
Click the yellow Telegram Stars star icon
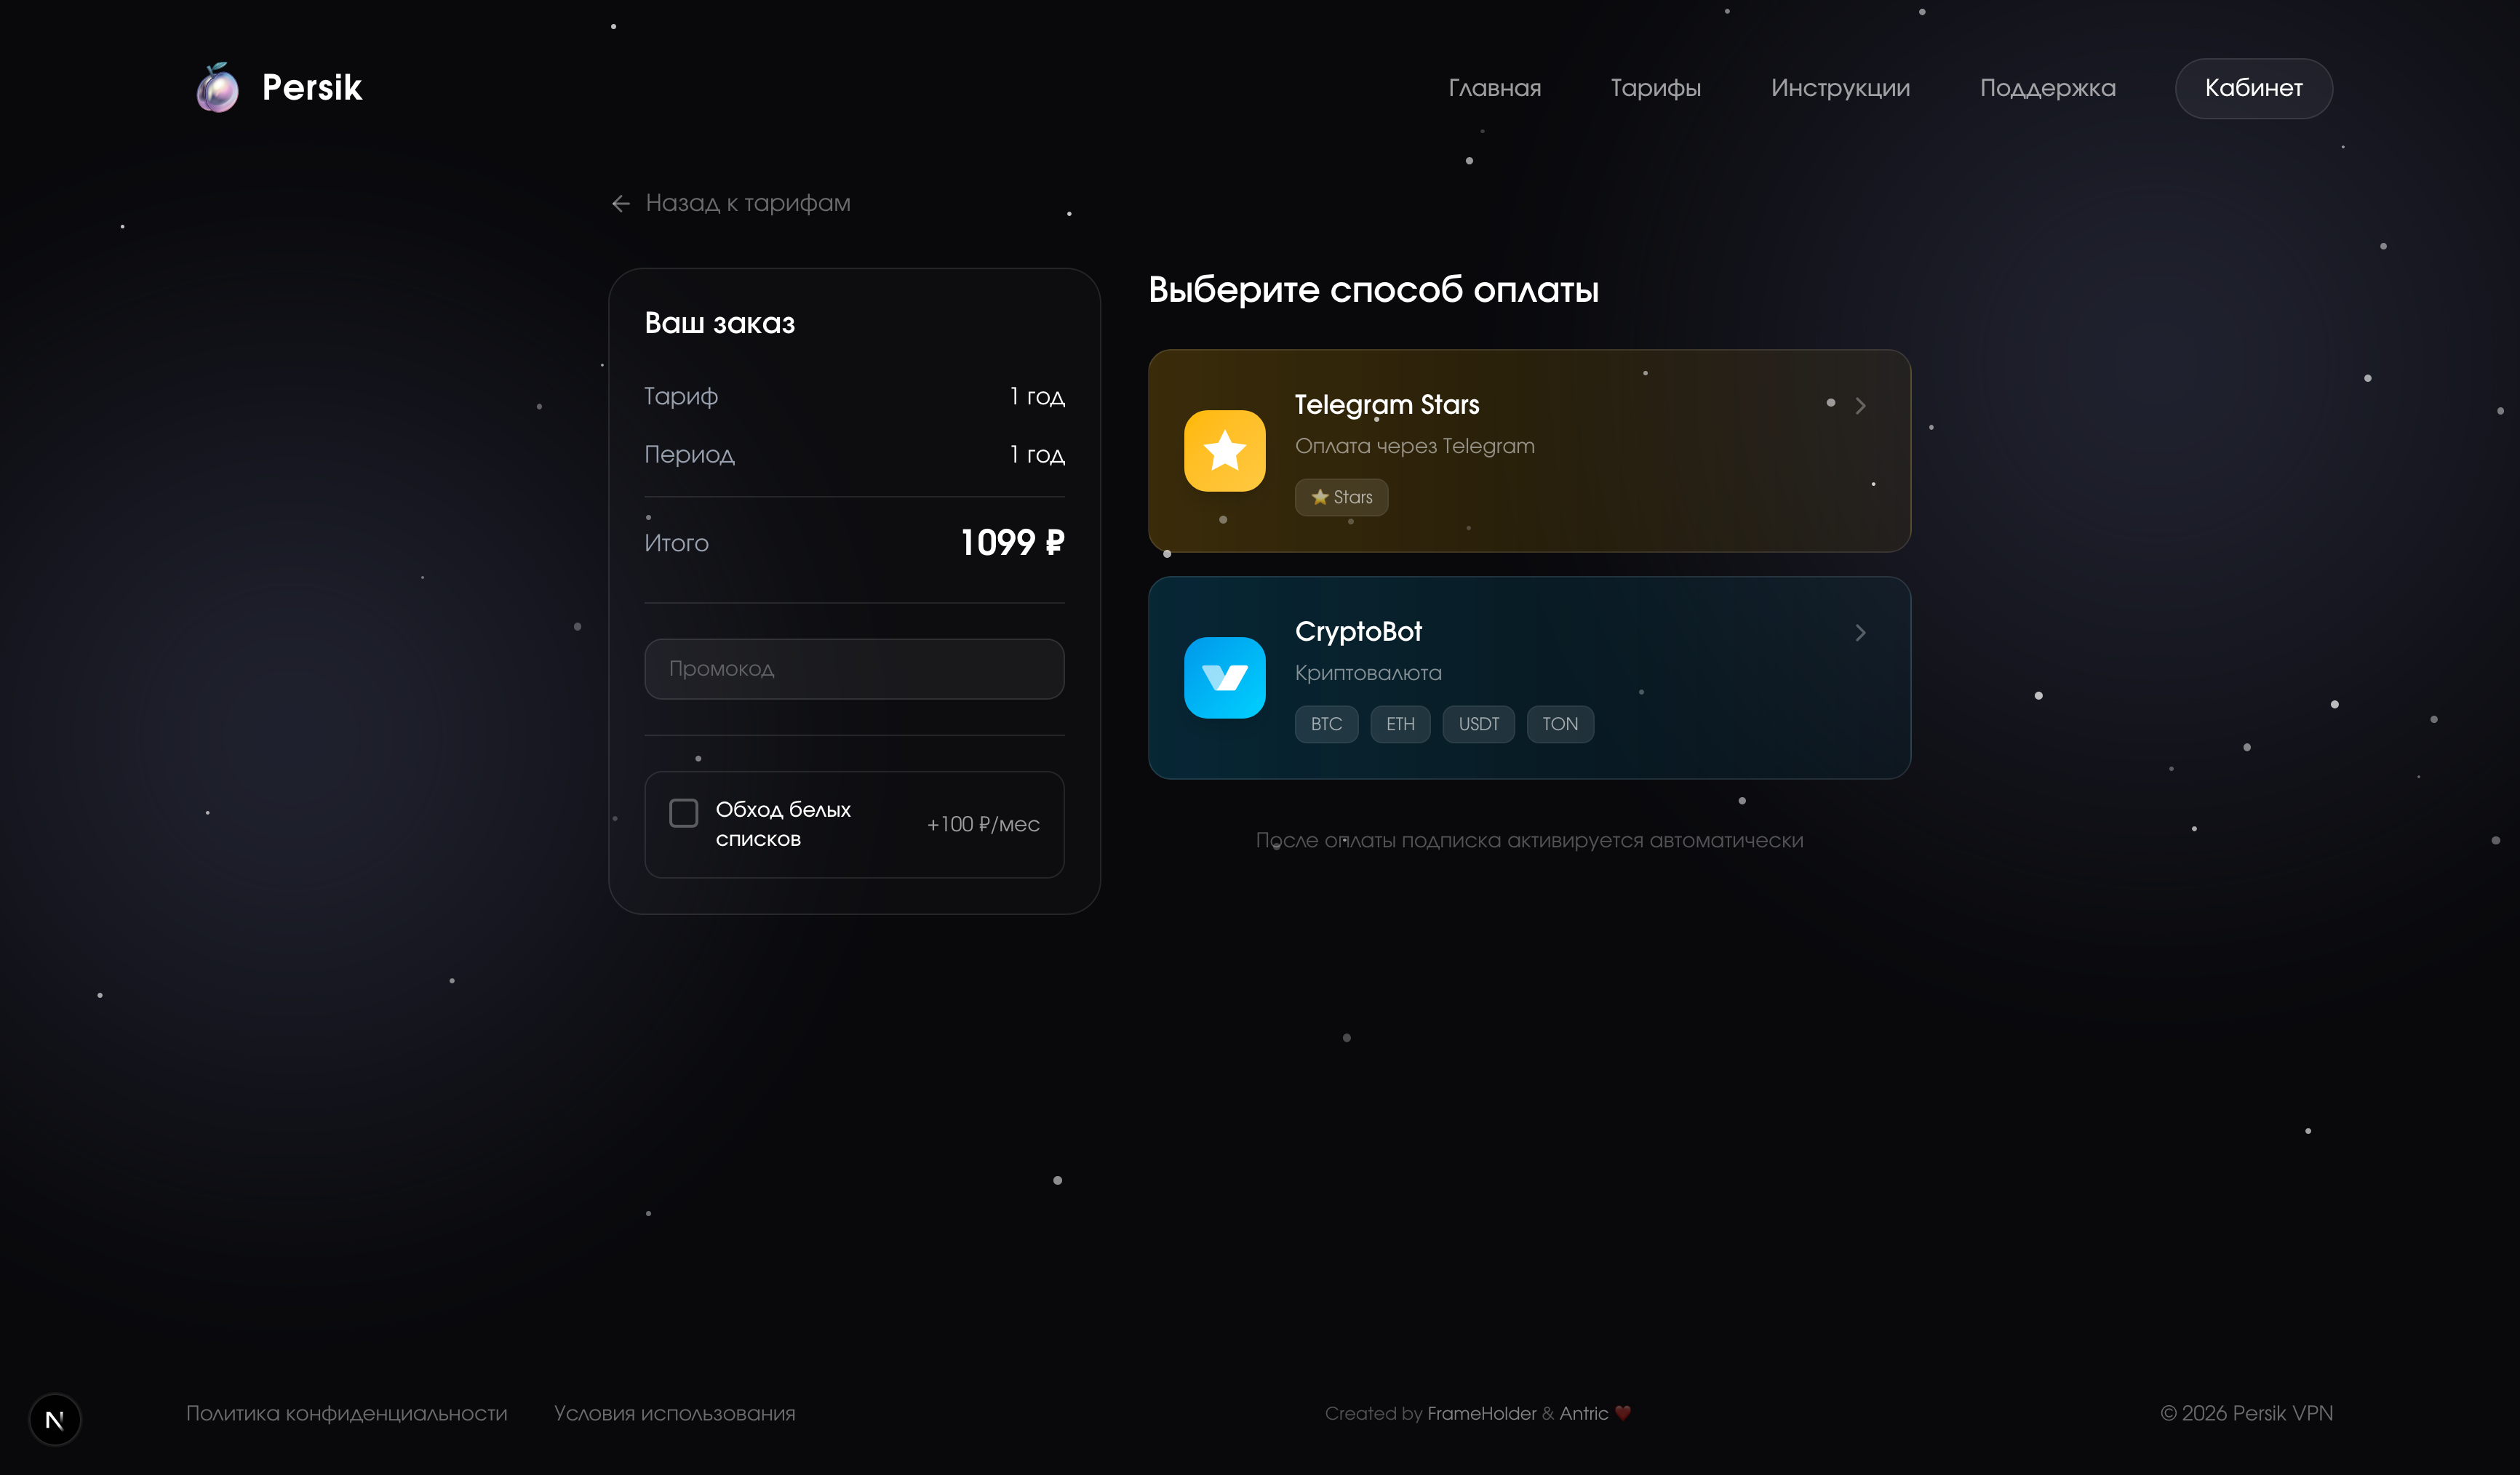tap(1224, 451)
